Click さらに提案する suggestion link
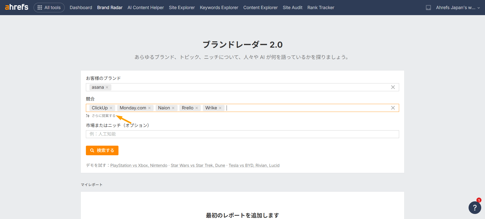485x219 pixels. [104, 116]
